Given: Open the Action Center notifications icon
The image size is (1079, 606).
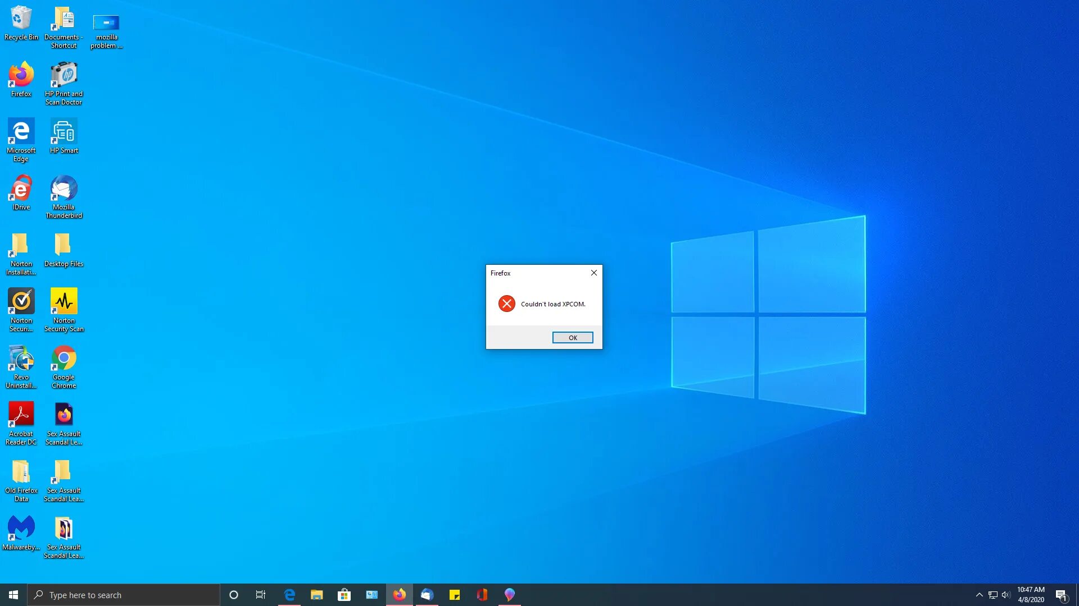Looking at the screenshot, I should click(x=1062, y=595).
